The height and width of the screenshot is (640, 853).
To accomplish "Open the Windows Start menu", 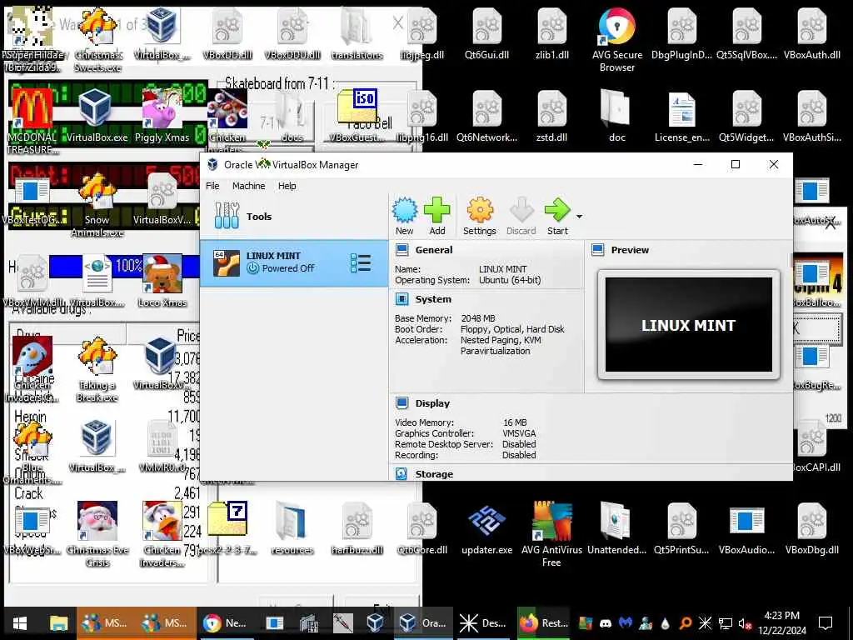I will 20,623.
